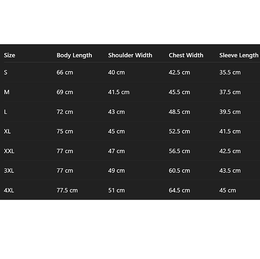Select the 41.5 cm sleeve length cell
This screenshot has width=260, height=259.
coord(230,131)
